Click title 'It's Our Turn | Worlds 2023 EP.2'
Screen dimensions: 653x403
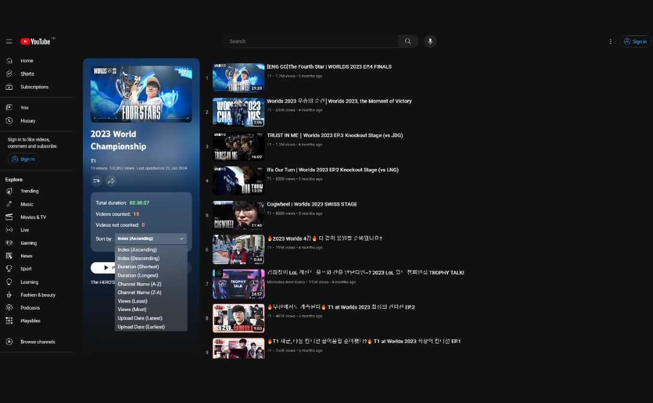click(x=333, y=170)
